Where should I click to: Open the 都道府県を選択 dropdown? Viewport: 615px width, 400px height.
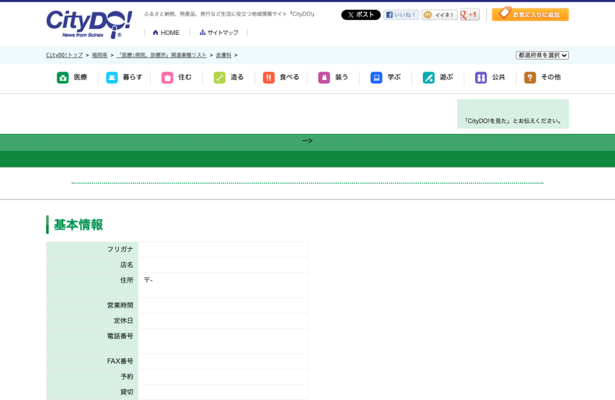coord(542,55)
